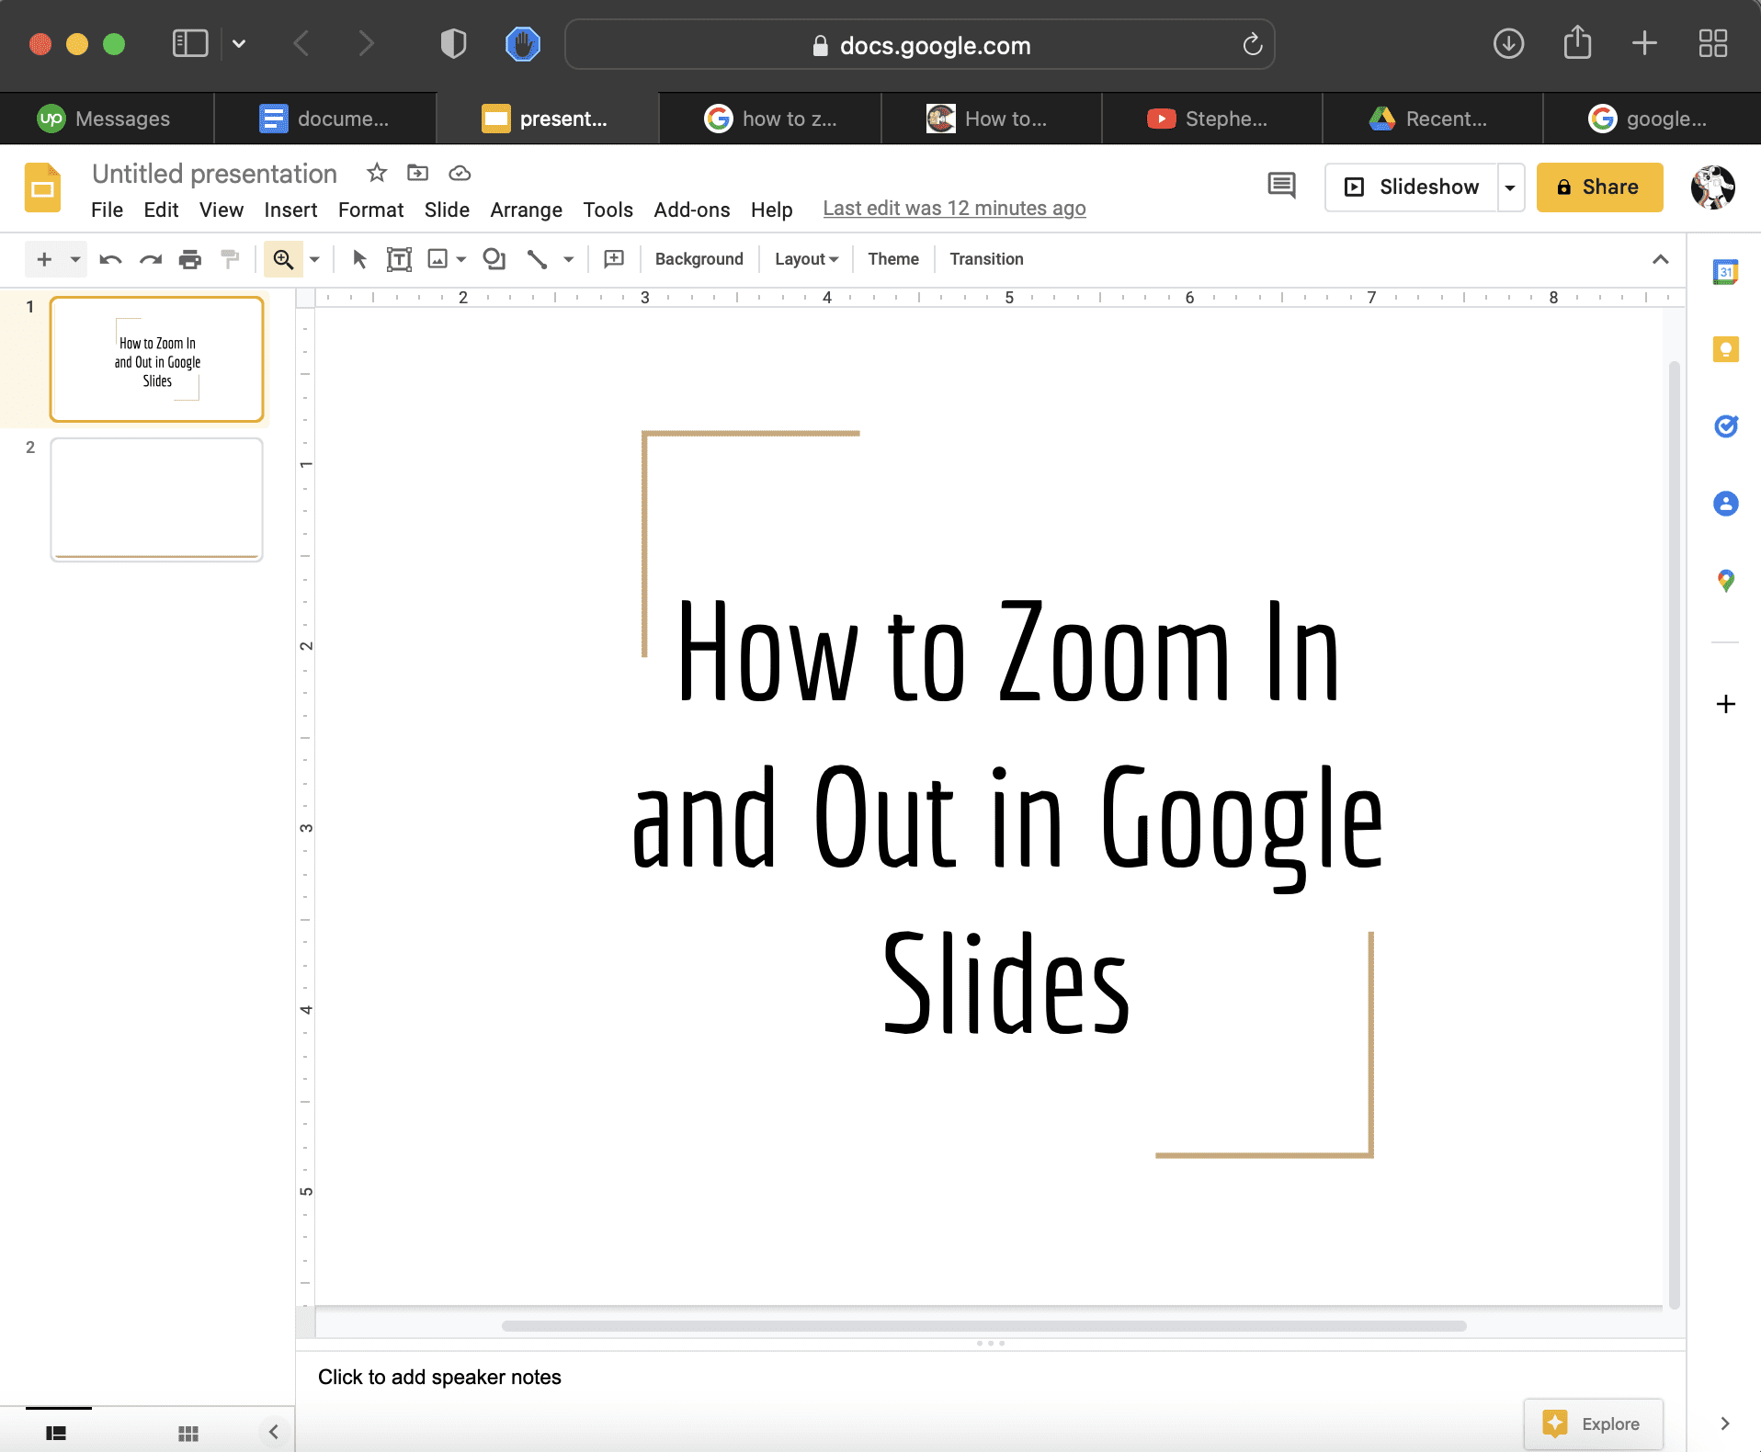The height and width of the screenshot is (1452, 1761).
Task: Insert a comment from the toolbar
Action: [612, 258]
